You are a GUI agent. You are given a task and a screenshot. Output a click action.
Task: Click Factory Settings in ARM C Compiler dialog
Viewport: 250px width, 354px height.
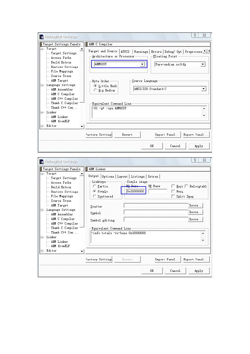coord(99,135)
